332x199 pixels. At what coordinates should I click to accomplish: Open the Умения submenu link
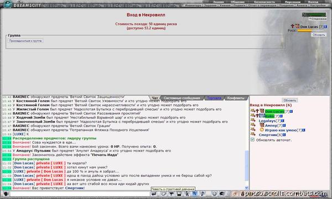point(225,6)
